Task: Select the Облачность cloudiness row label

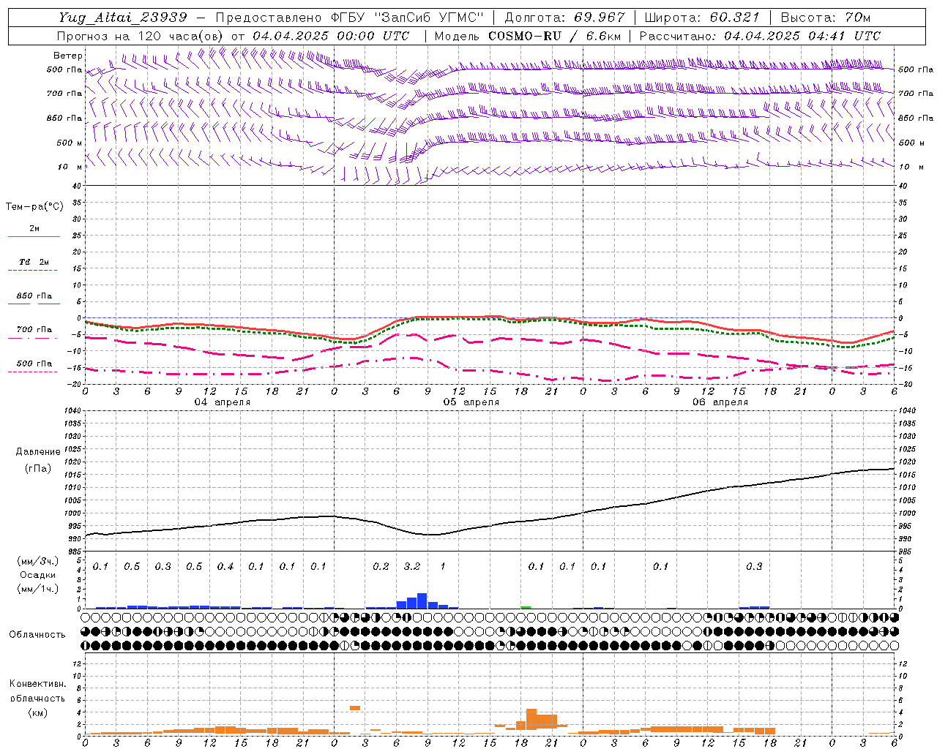Action: (37, 634)
